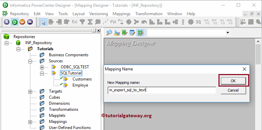Close the Navigator panel with its x
This screenshot has width=262, height=130.
click(x=98, y=30)
